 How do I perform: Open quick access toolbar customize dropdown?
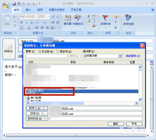40,4
